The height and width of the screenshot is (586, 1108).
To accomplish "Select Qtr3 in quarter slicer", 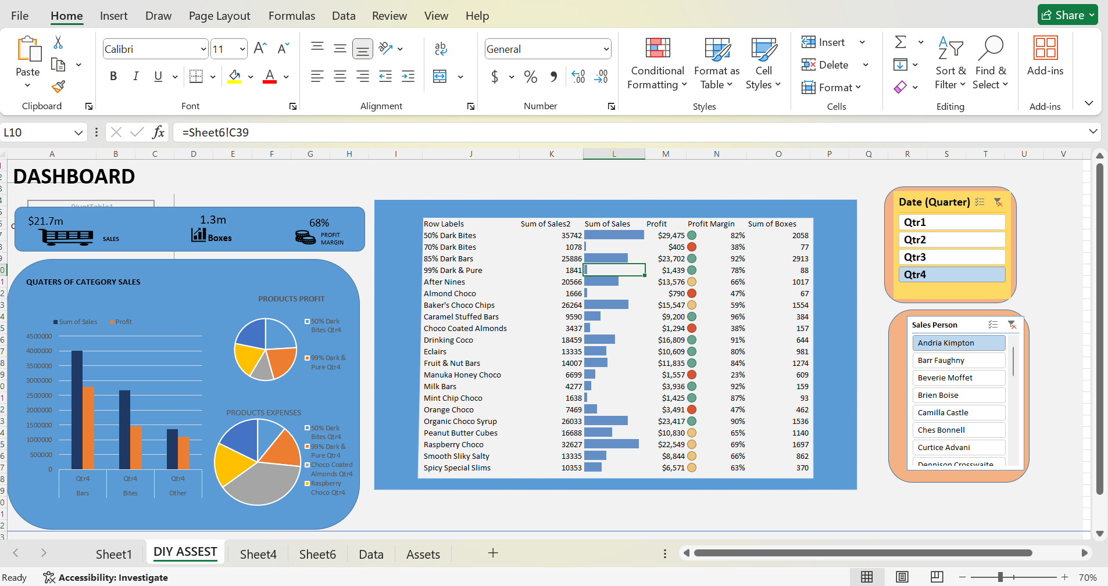I will pyautogui.click(x=952, y=257).
